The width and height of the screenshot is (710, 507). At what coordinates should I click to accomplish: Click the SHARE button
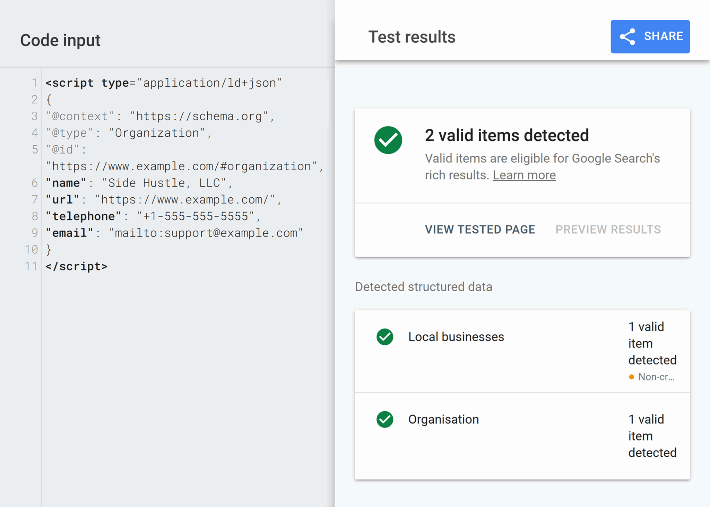point(650,36)
